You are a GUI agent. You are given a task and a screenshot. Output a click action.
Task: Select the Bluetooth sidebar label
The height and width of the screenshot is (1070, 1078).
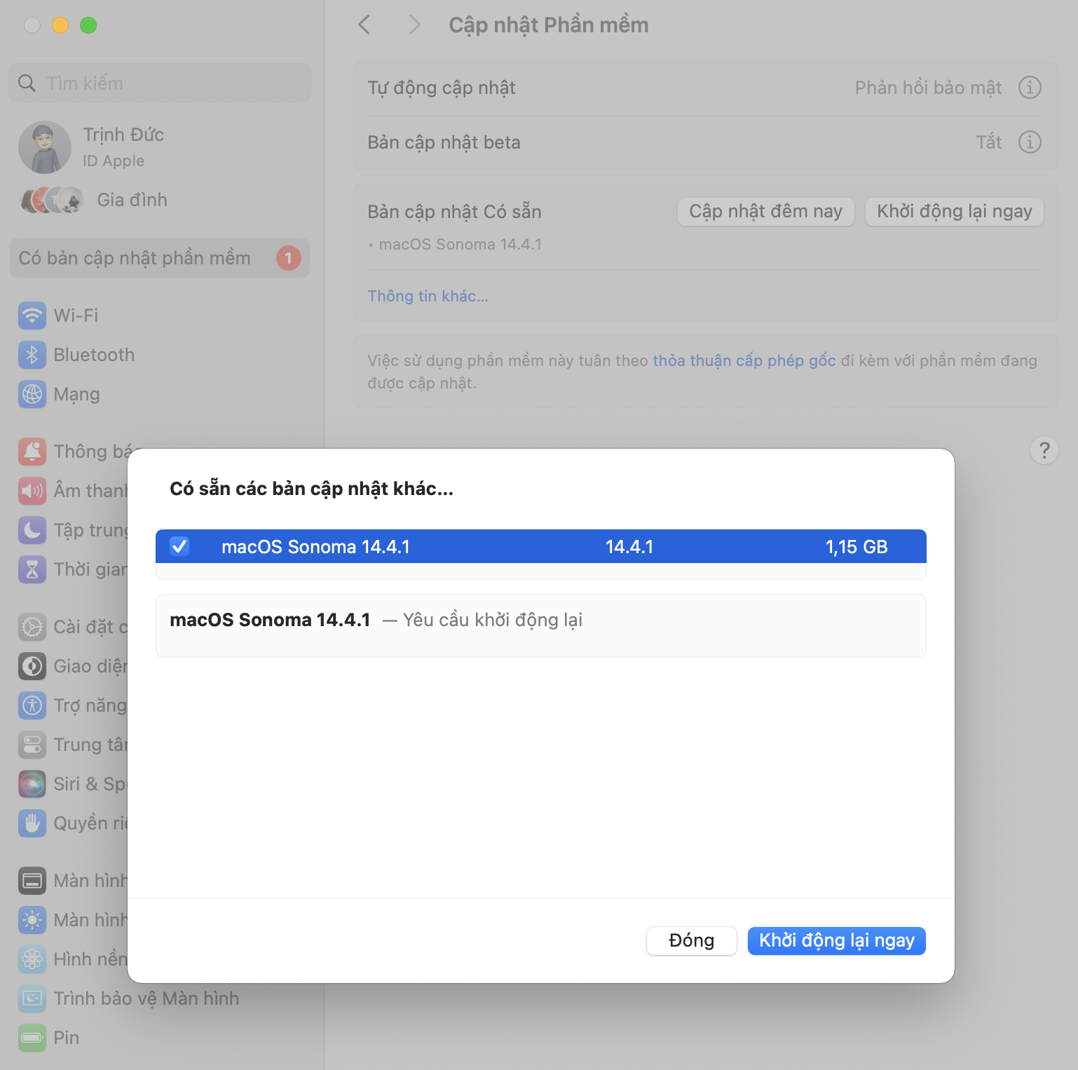click(95, 355)
